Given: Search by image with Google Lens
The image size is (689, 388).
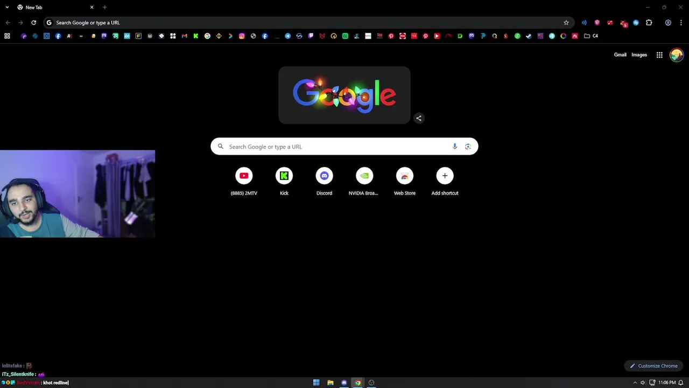Looking at the screenshot, I should [468, 147].
